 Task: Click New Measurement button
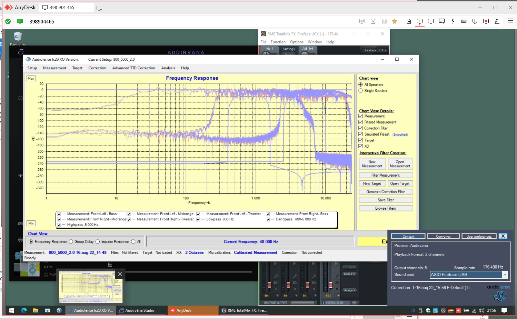click(372, 164)
